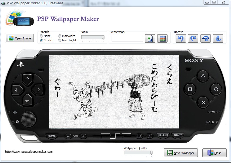Rotate the image clockwise
This screenshot has width=231, height=163.
pos(193,39)
